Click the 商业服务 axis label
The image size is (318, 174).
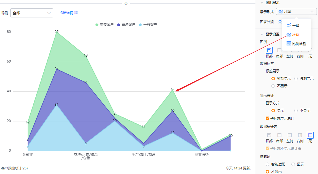coord(202,155)
